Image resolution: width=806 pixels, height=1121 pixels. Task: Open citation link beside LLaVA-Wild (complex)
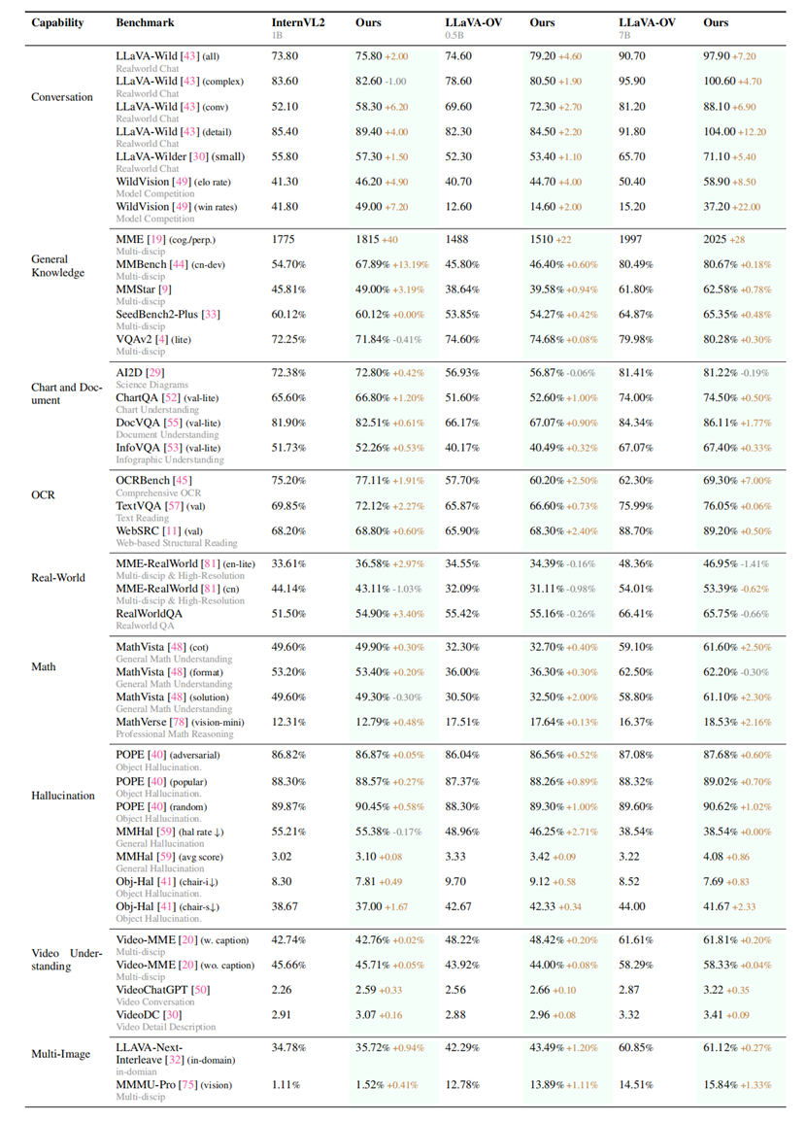[x=184, y=82]
